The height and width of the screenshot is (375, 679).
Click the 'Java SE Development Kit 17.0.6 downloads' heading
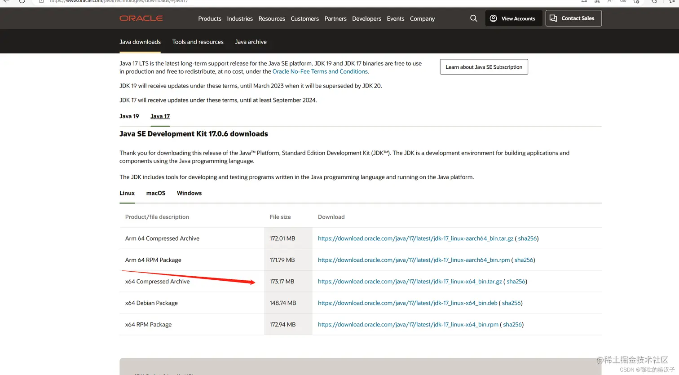point(194,134)
